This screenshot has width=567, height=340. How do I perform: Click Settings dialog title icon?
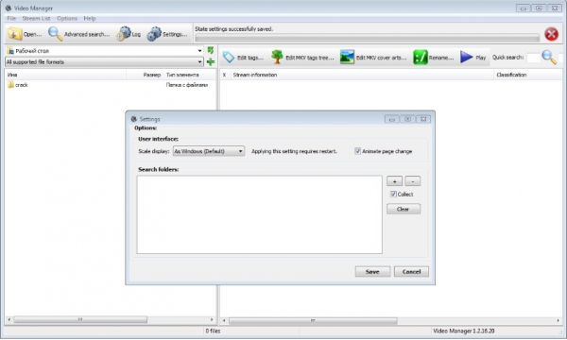(134, 119)
